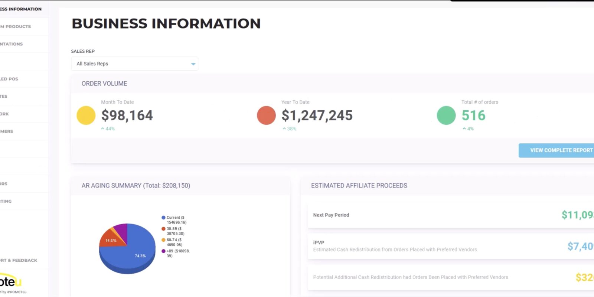Image resolution: width=594 pixels, height=297 pixels.
Task: Click the green Total # of orders circle
Action: (x=446, y=115)
